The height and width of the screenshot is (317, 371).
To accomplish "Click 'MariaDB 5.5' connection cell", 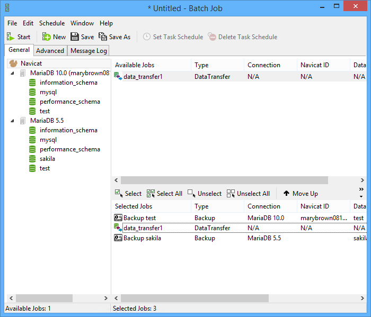I will [264, 238].
